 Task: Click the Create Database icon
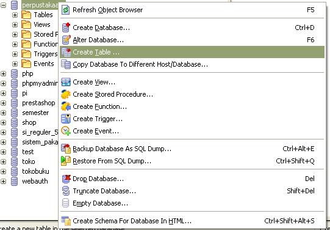66,28
